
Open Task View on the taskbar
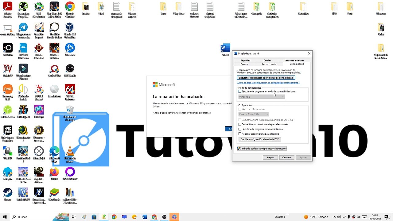(x=74, y=217)
